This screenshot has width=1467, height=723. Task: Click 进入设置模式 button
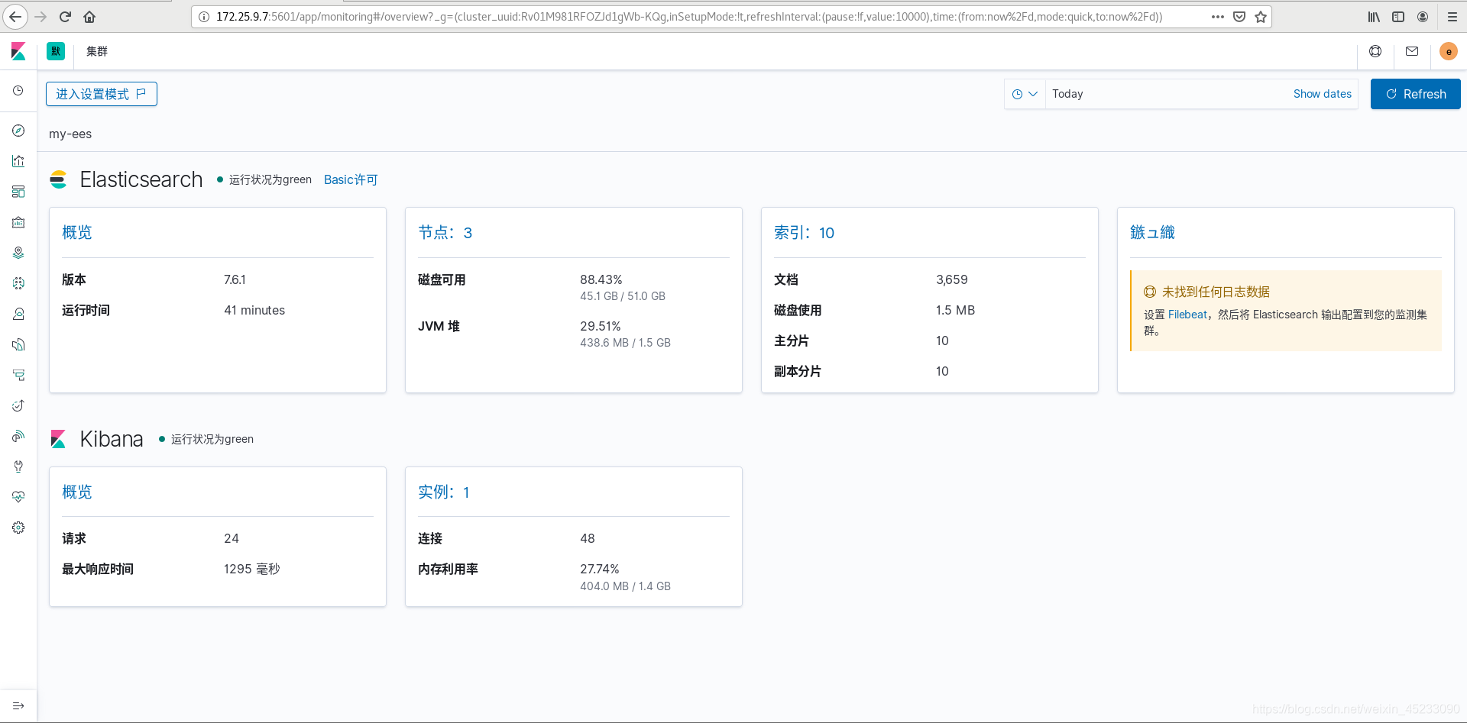pos(102,94)
